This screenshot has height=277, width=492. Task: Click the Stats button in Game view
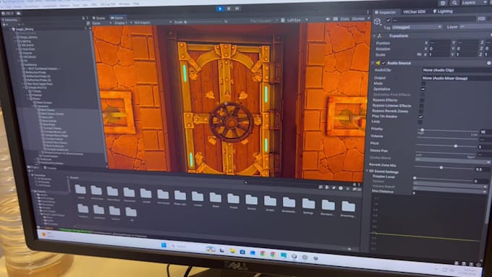tap(344, 19)
